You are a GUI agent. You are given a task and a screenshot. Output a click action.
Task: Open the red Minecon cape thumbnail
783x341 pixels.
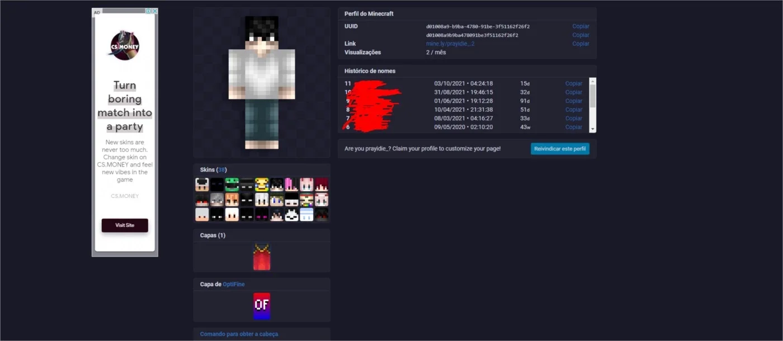[x=262, y=257]
